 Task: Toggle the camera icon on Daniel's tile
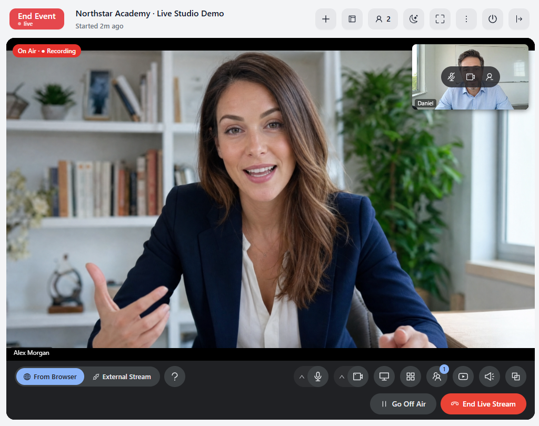tap(471, 77)
